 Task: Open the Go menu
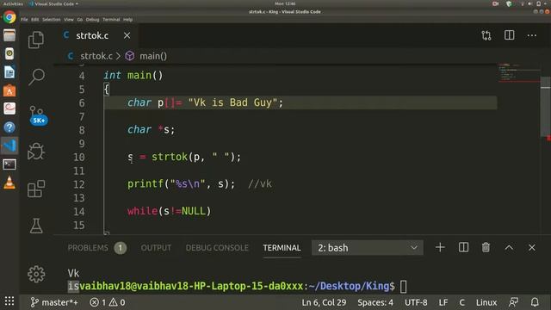pyautogui.click(x=80, y=20)
